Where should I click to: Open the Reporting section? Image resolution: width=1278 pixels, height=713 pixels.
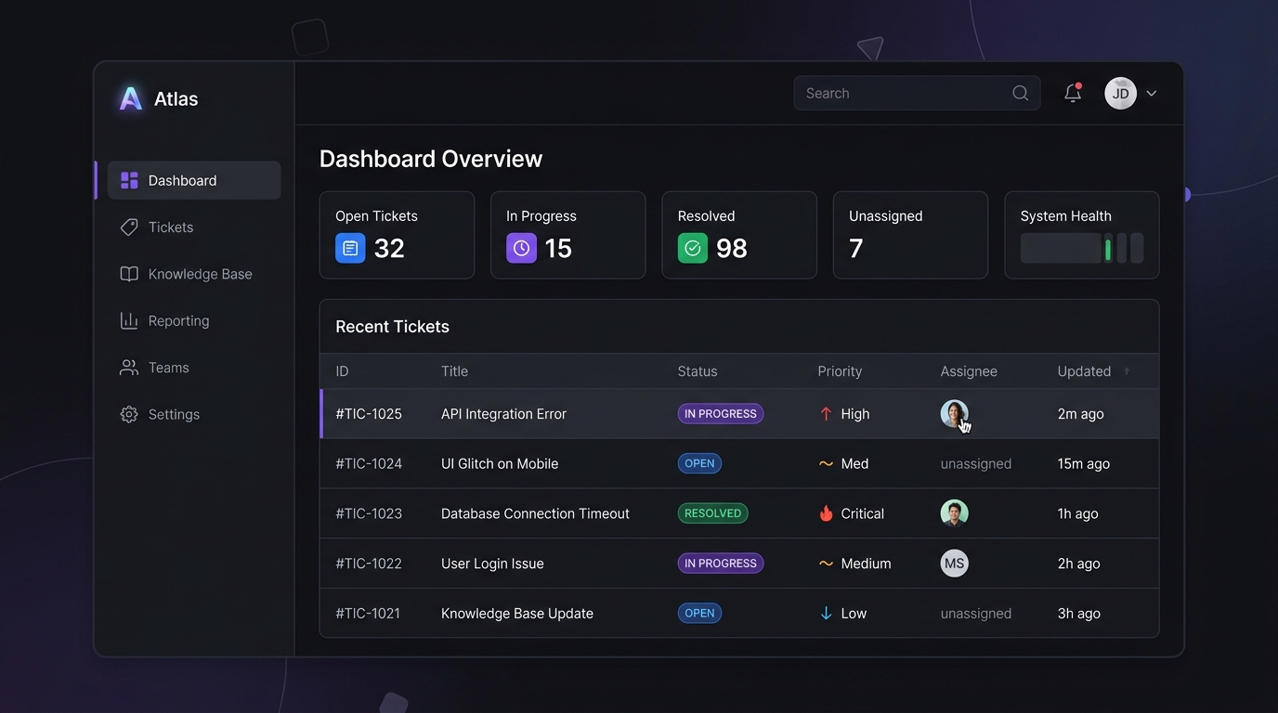click(194, 320)
